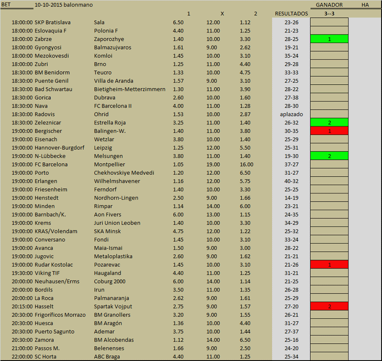Click the green winner cell for Zabrze
382x361 pixels.
pos(329,39)
